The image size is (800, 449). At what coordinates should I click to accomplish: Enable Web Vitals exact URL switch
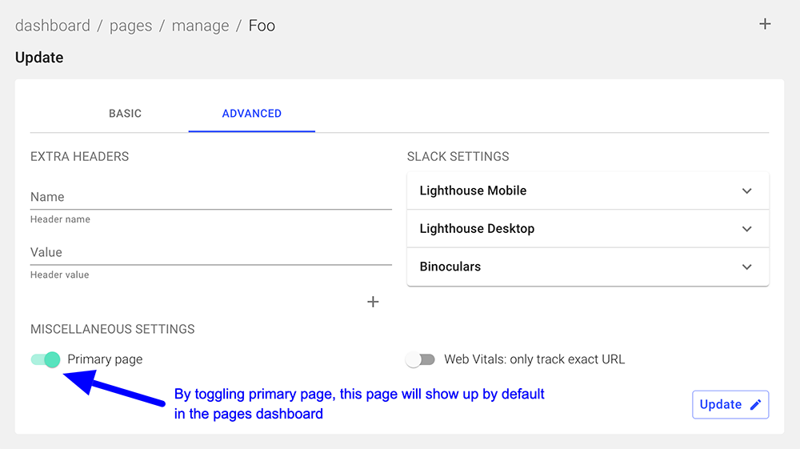(421, 359)
